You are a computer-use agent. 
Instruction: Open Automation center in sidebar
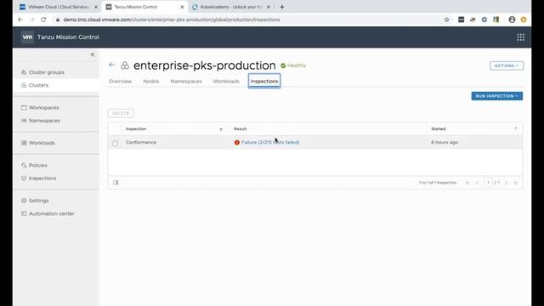[x=51, y=213]
